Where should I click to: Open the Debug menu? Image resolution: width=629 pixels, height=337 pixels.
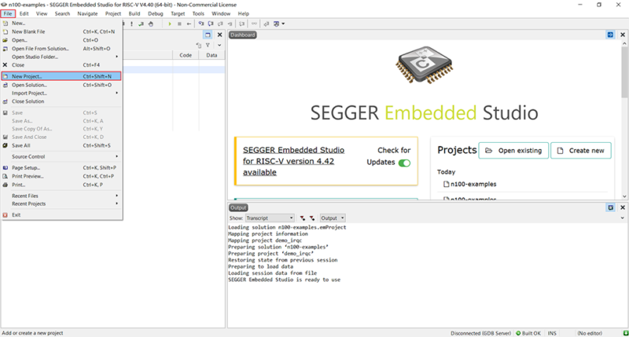click(156, 13)
